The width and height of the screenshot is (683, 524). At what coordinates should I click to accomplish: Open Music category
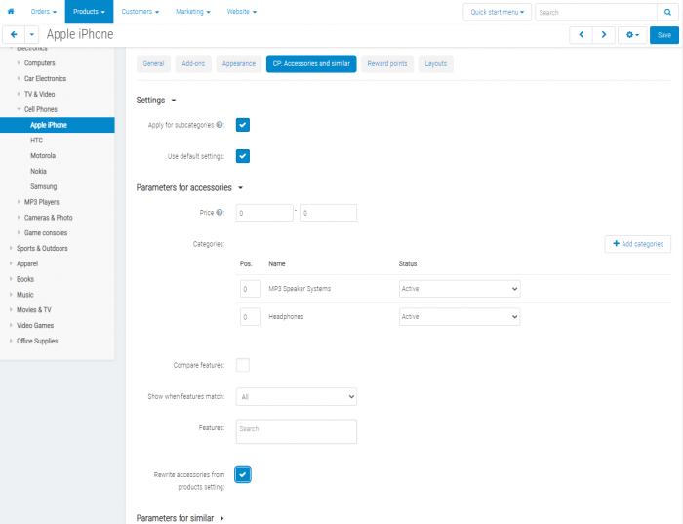click(24, 295)
